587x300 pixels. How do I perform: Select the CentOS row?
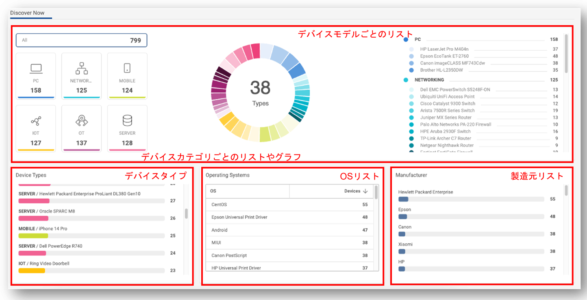coord(289,204)
